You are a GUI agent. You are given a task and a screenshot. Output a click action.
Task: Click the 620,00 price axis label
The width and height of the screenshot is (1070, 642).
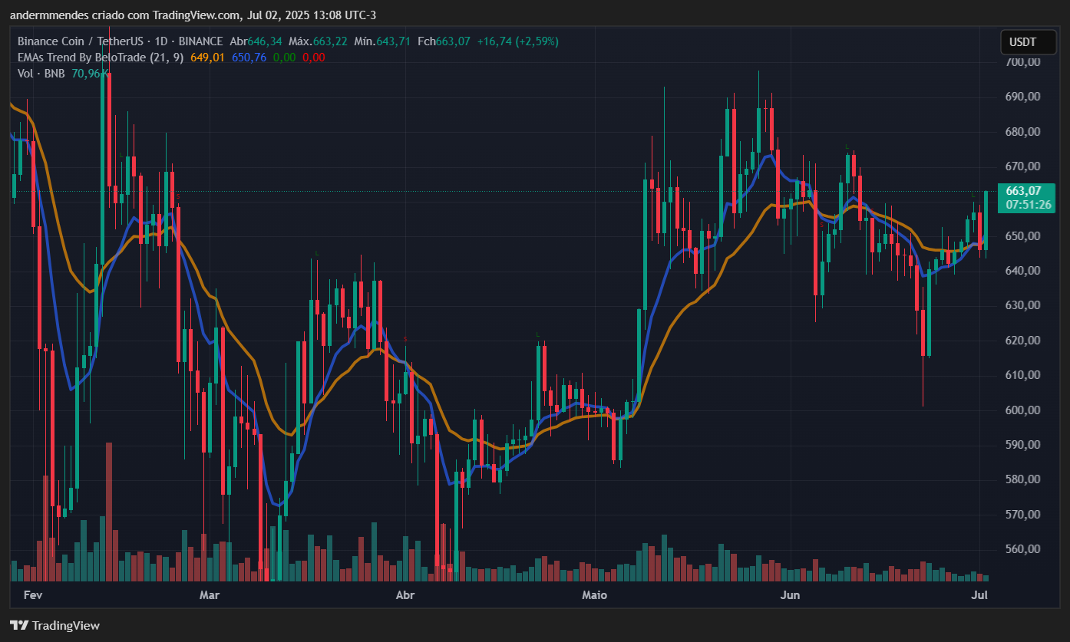click(1022, 341)
